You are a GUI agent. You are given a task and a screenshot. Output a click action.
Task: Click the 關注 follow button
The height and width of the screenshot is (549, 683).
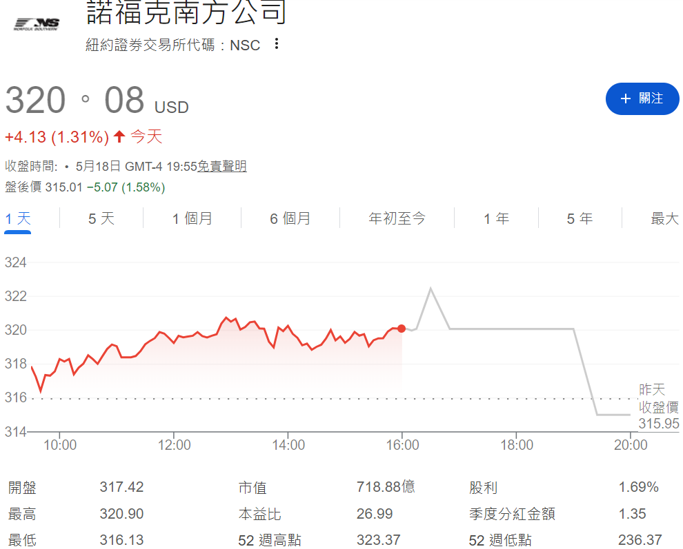click(x=642, y=99)
